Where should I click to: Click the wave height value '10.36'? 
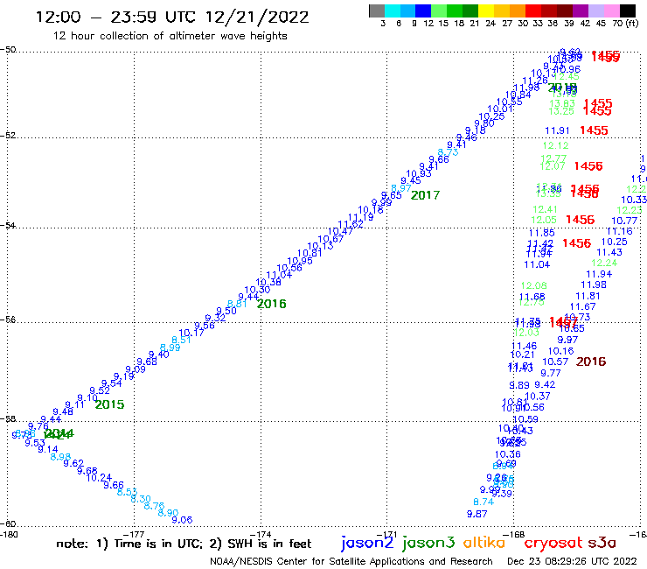click(507, 454)
